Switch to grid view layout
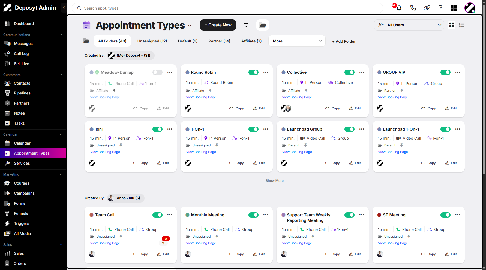The width and height of the screenshot is (486, 270). (452, 25)
